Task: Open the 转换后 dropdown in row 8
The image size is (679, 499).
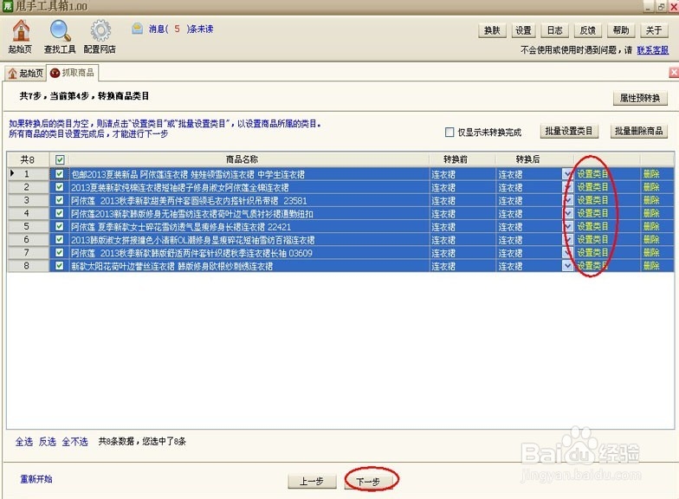Action: pyautogui.click(x=567, y=265)
